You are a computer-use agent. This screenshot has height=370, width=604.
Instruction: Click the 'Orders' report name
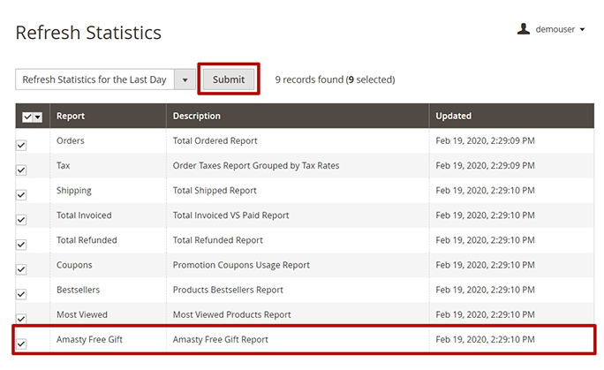pyautogui.click(x=70, y=140)
